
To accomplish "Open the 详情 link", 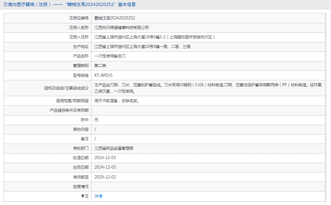I will [98, 196].
